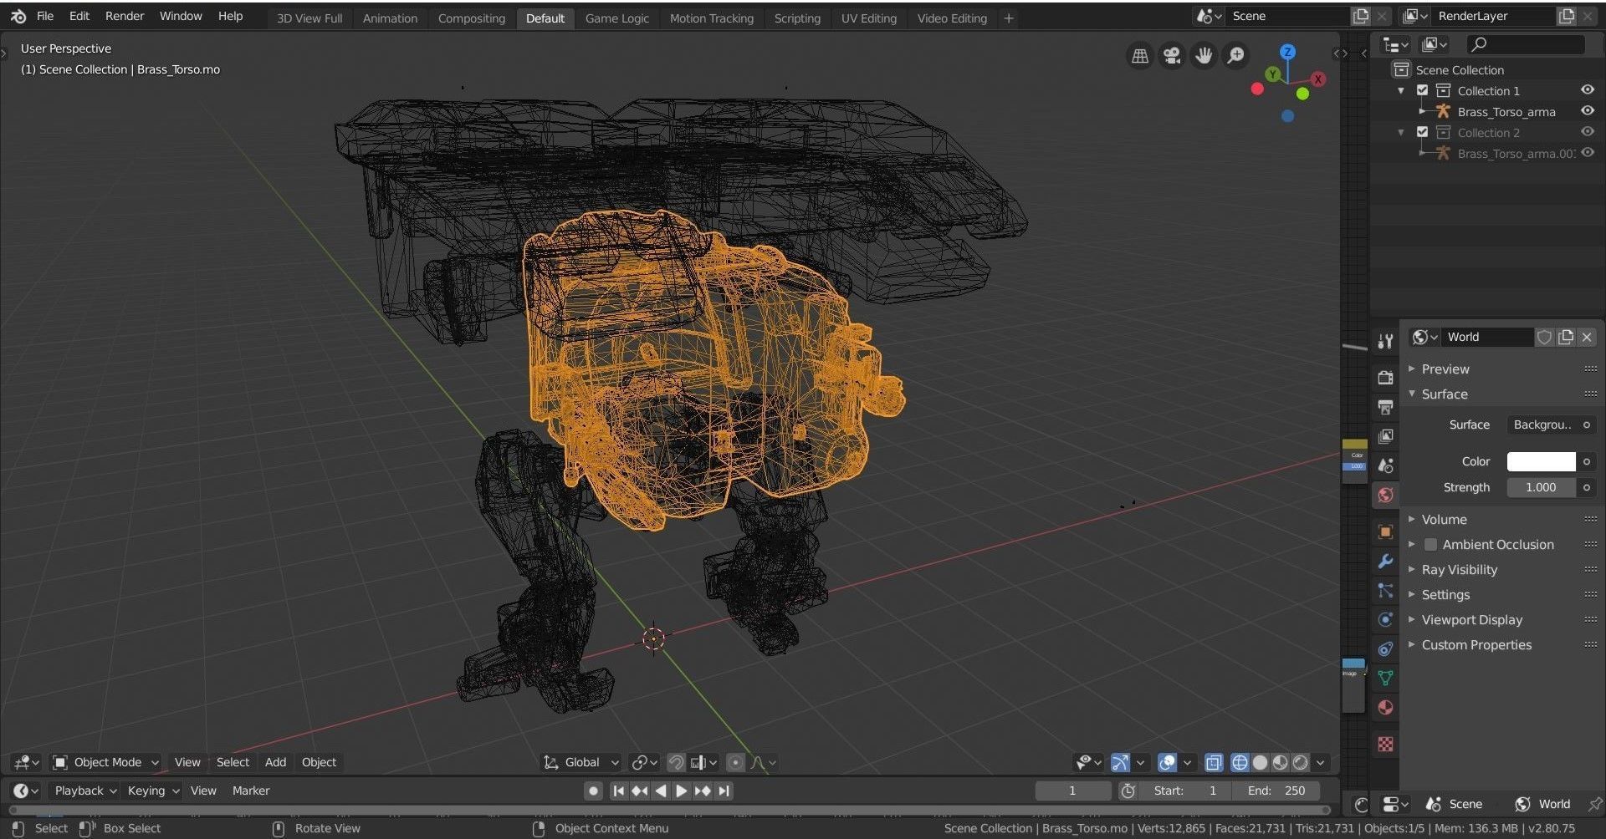Open the Particles properties tab
Viewport: 1606px width, 839px height.
click(1385, 590)
